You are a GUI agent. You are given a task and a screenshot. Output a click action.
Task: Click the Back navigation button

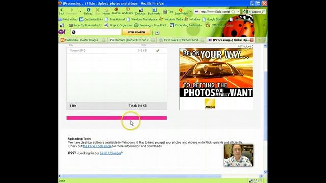tap(61, 11)
